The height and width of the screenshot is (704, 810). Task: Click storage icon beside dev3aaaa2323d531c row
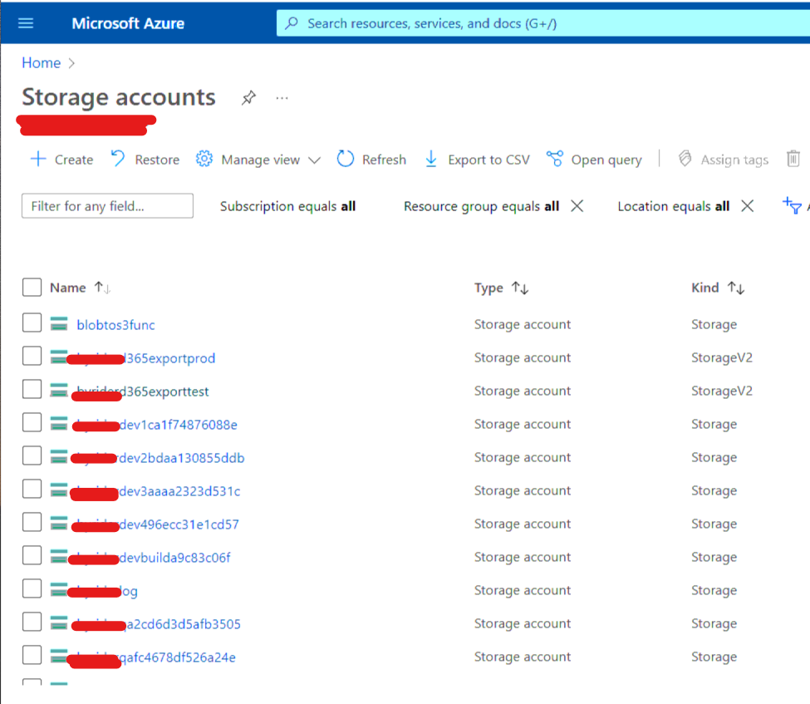pyautogui.click(x=59, y=490)
